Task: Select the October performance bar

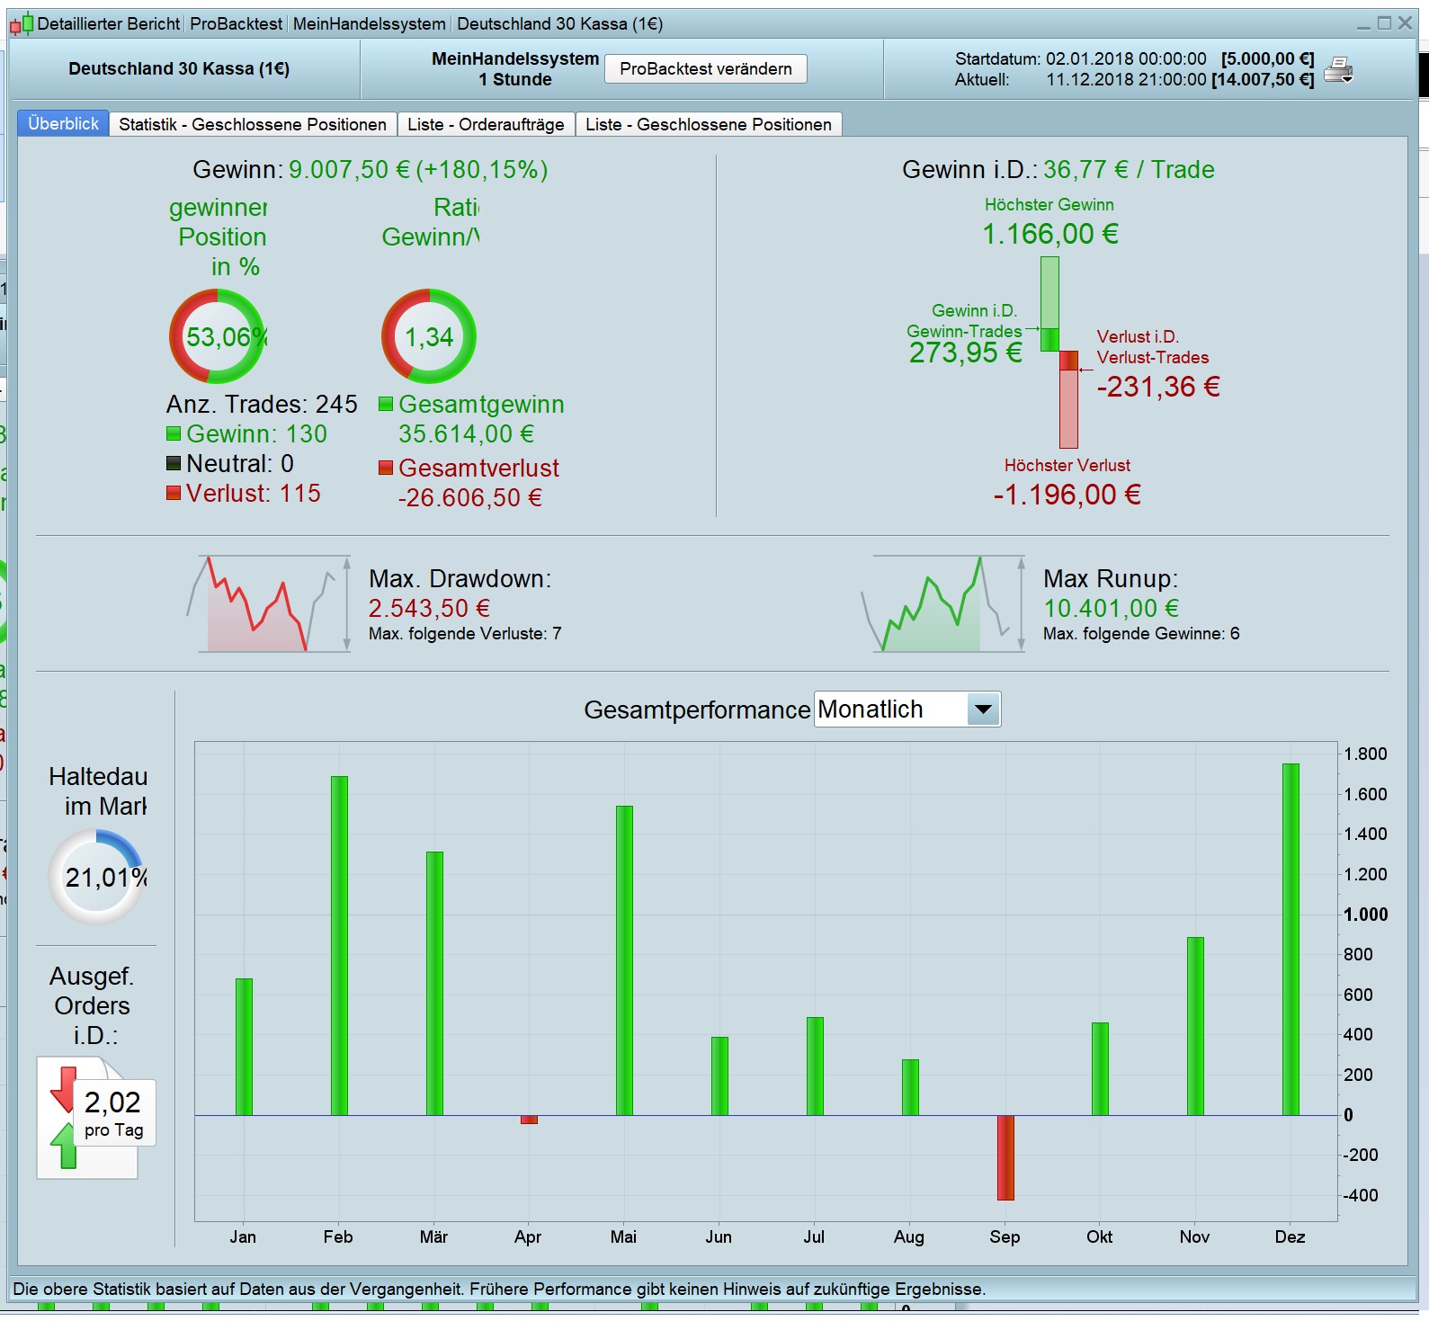Action: (1100, 1068)
